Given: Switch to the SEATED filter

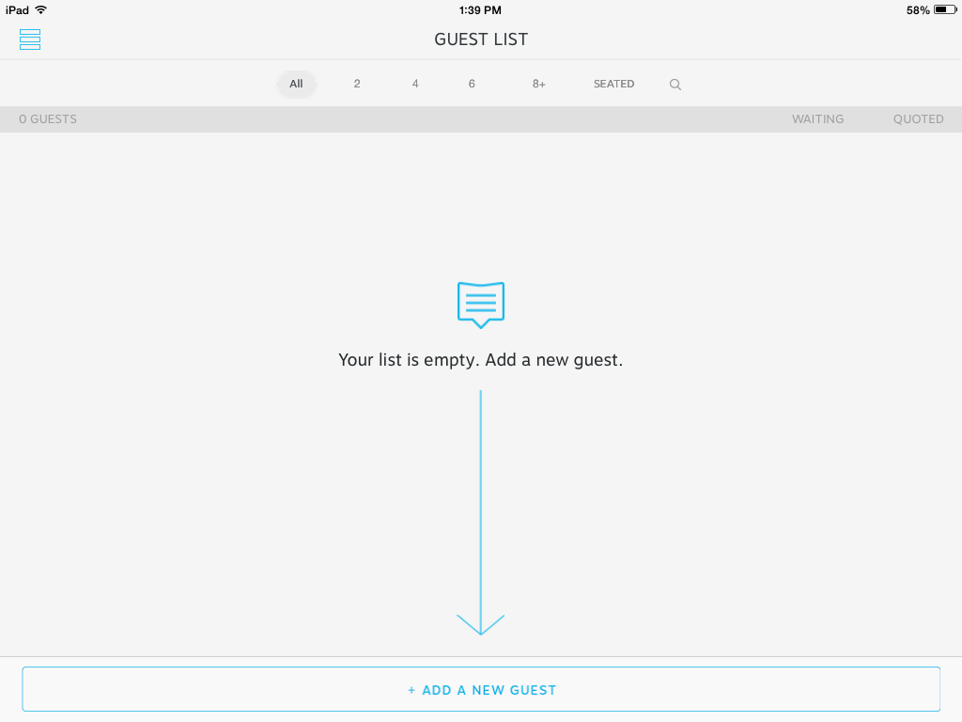Looking at the screenshot, I should [x=613, y=84].
